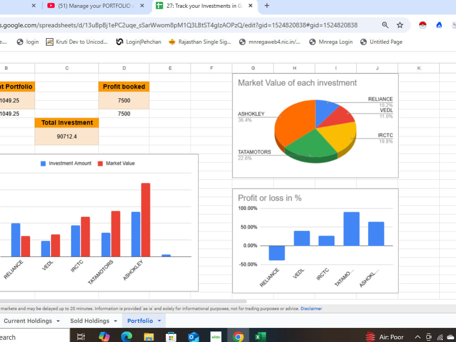Click the Profit or loss in % chart title
Screen dimensions: 456x342
coord(269,198)
